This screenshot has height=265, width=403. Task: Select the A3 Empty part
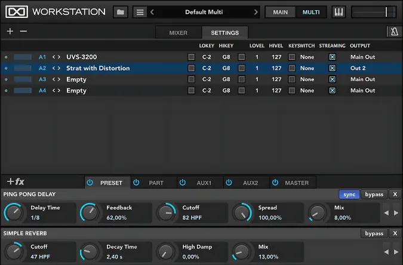[76, 79]
